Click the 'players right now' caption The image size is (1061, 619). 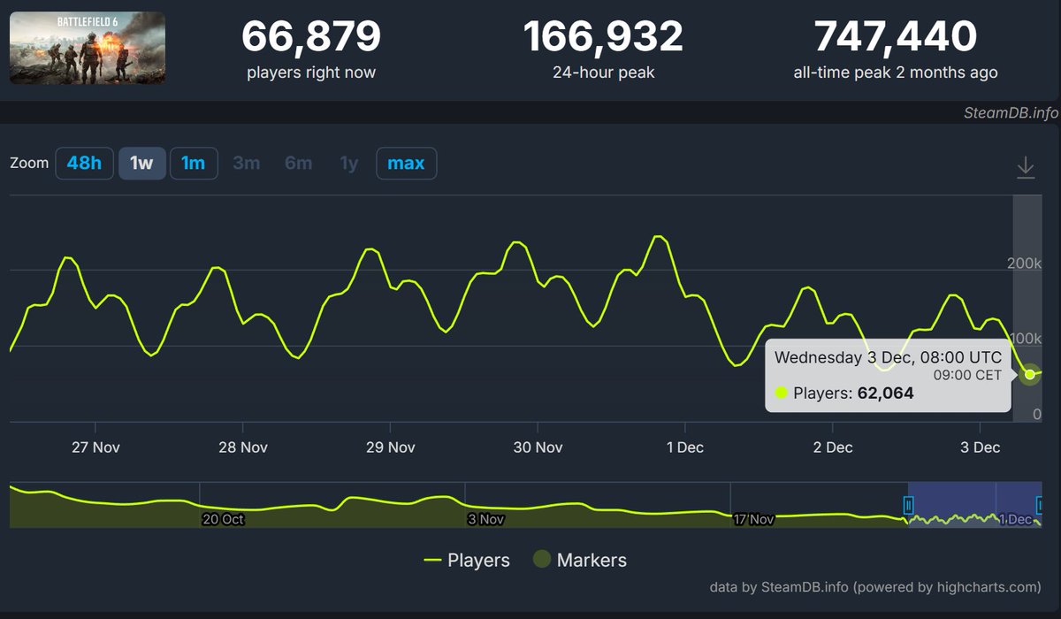click(x=311, y=73)
